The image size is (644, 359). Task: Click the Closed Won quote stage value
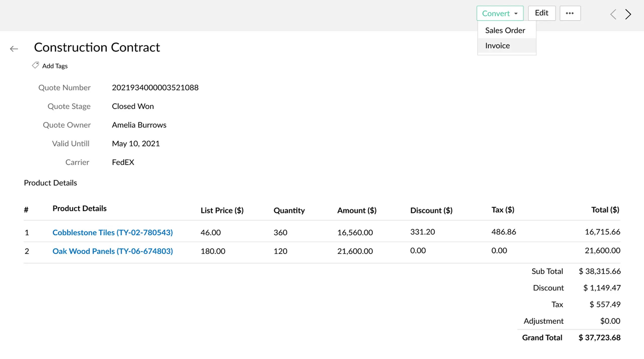point(133,106)
